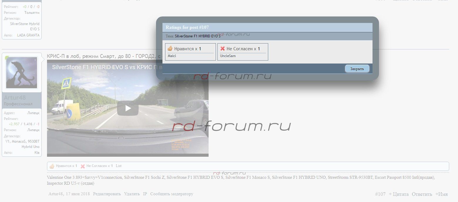
Task: Open thread link SilverStone F1 HYBRID EVO S
Action: click(197, 36)
